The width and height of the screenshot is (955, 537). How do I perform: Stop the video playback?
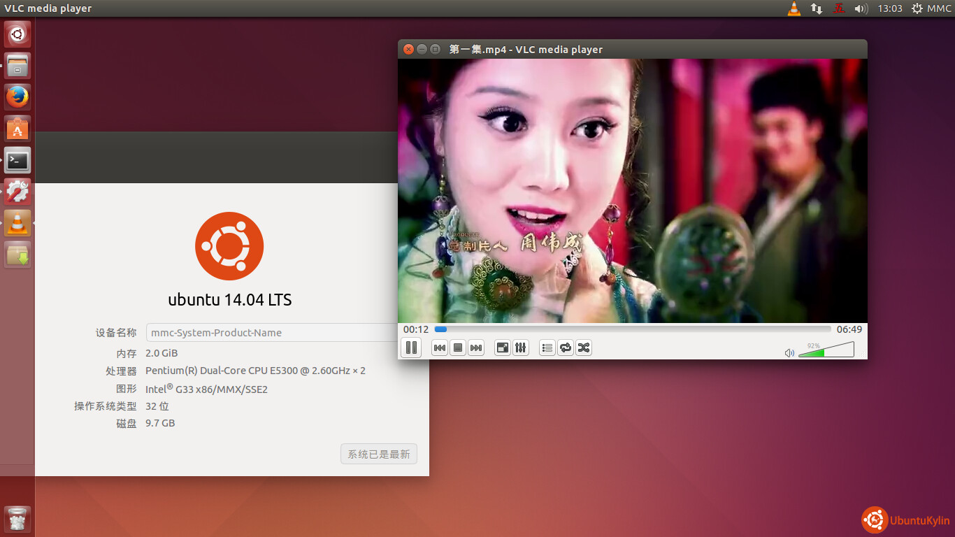[458, 348]
